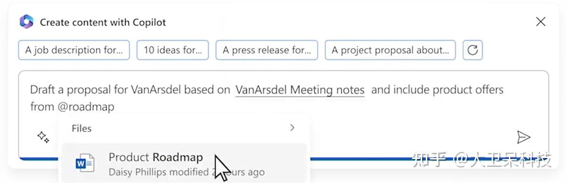
Task: Click the 'Create content with Copilot' title
Action: 103,22
